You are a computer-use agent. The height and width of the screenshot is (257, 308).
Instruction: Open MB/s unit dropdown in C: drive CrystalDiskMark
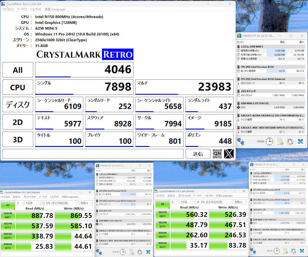(86, 203)
